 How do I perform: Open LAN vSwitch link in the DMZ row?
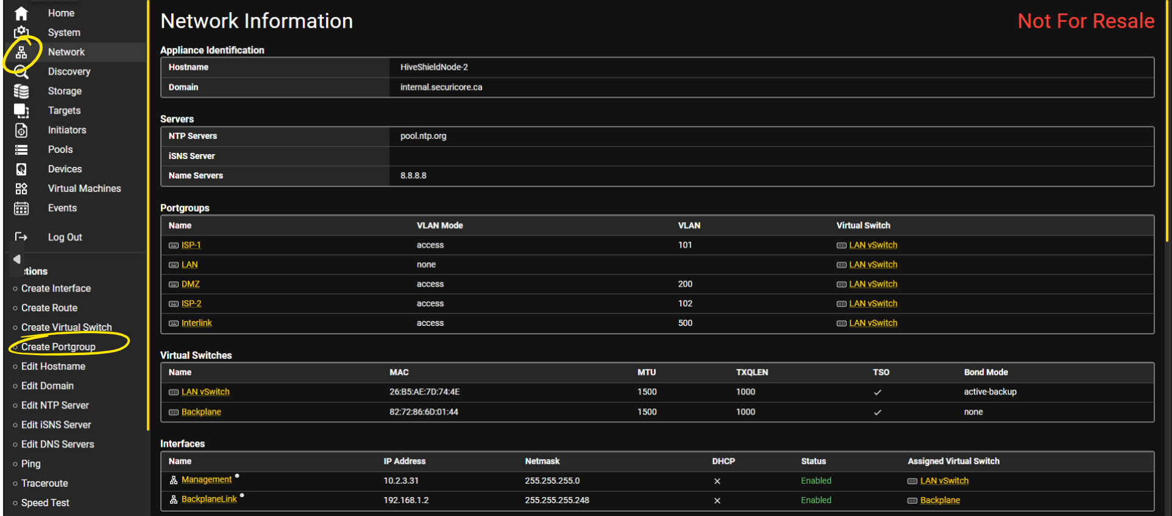873,284
